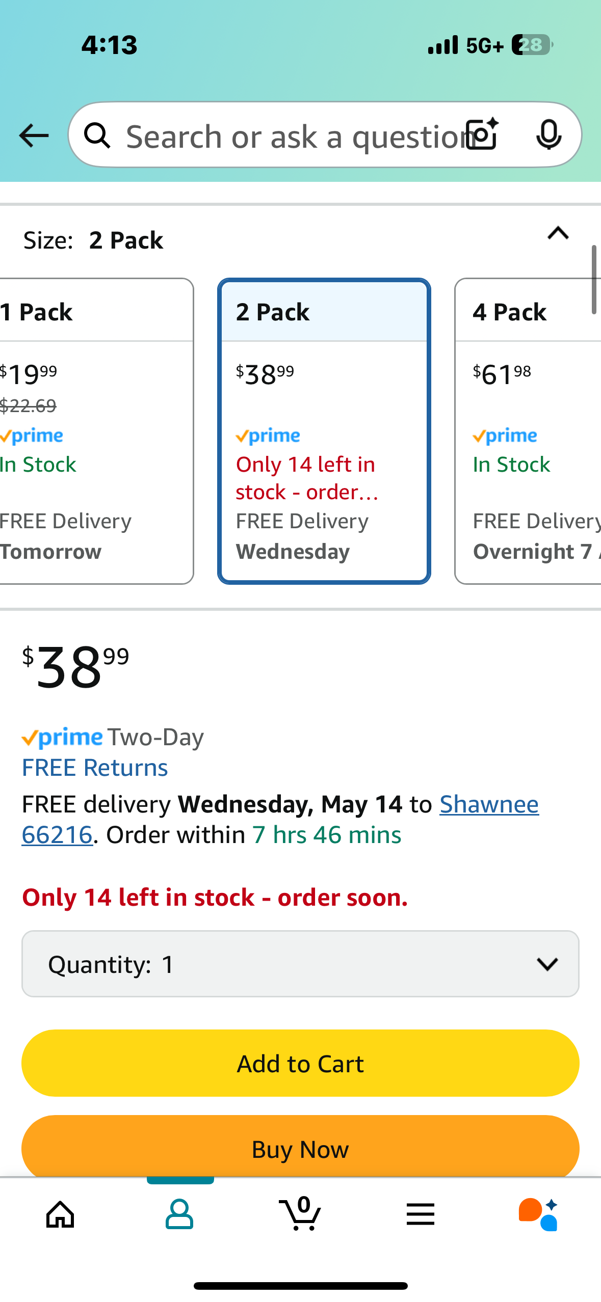Tap the magnifier search icon

click(97, 135)
